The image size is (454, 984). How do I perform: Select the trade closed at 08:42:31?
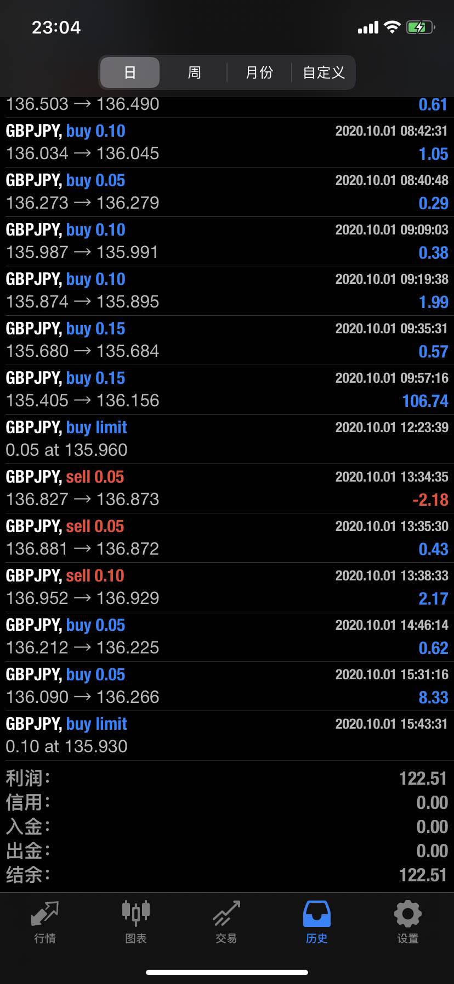(227, 143)
